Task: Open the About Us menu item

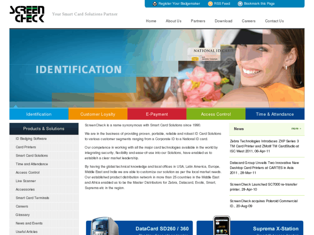Action: [174, 21]
